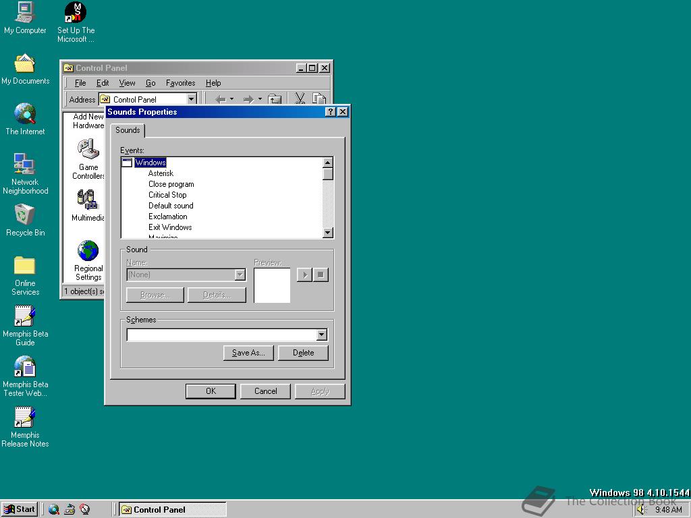Open the Memphis Release Notes shortcut
Screen dimensions: 691x518
[x=25, y=418]
